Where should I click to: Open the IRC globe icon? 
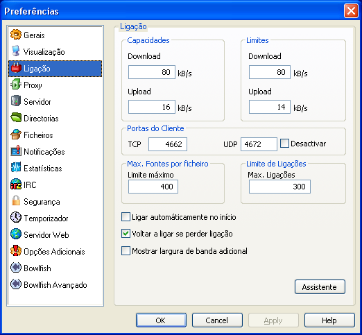[16, 184]
